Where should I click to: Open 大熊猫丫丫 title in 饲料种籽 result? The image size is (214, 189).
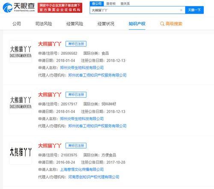(x=50, y=95)
